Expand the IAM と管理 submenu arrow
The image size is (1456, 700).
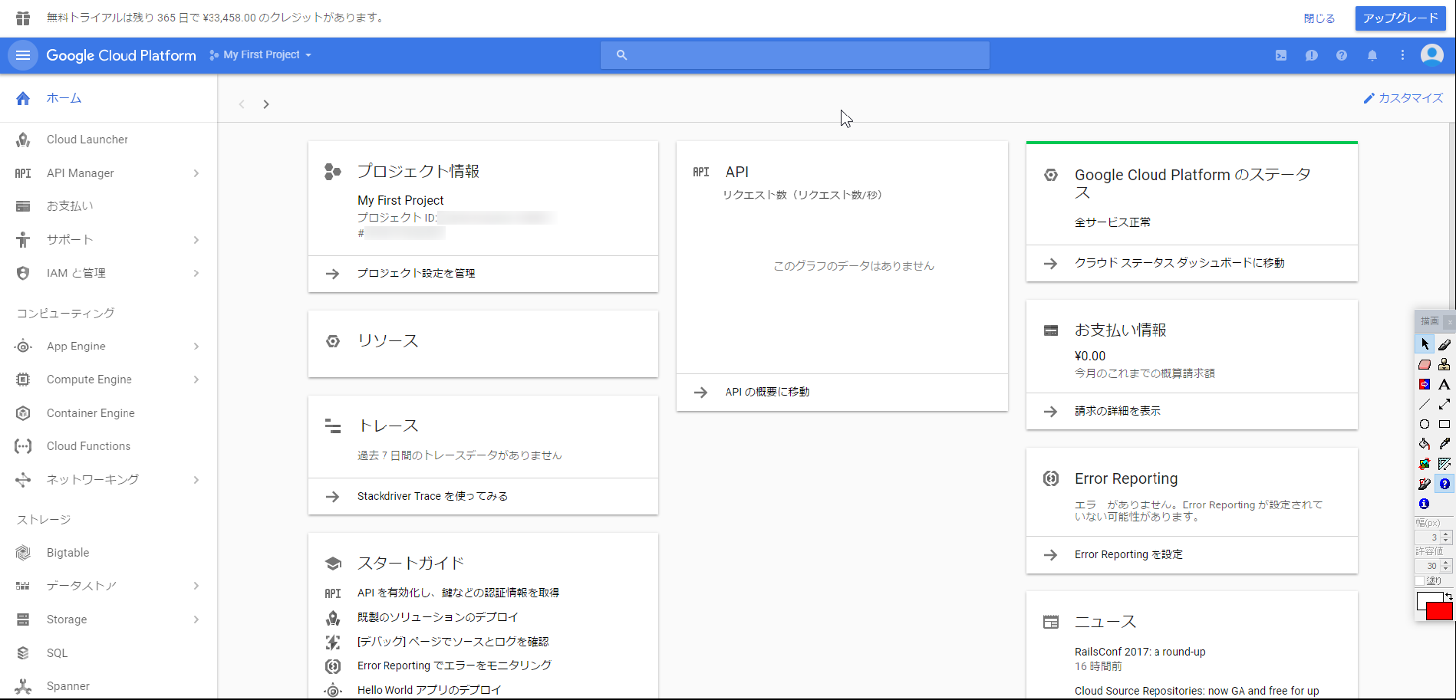[196, 273]
